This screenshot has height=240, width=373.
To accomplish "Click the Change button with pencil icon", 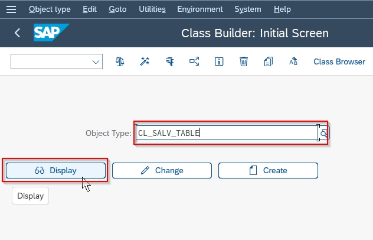I will (x=162, y=170).
